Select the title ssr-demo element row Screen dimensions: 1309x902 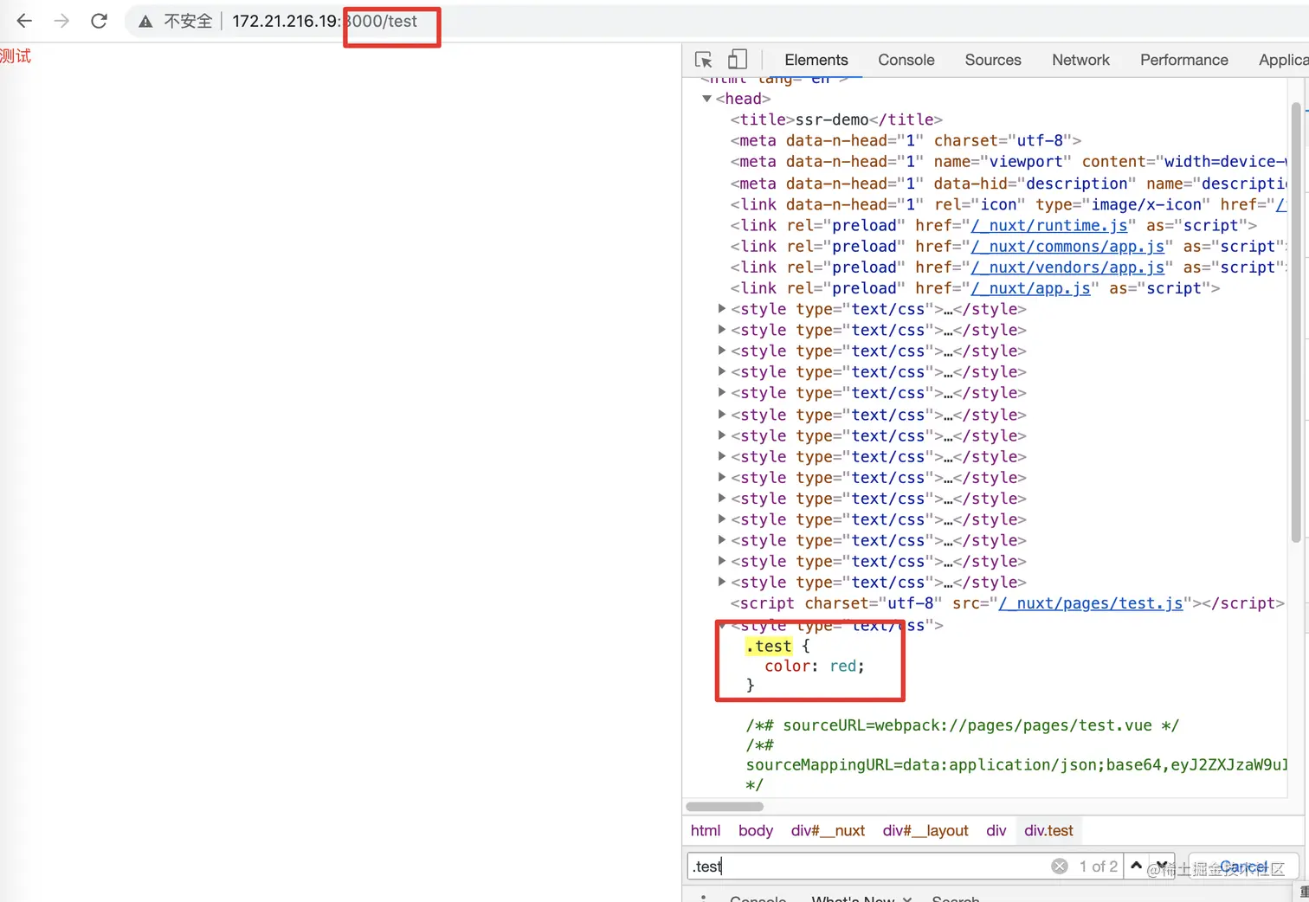tap(836, 119)
